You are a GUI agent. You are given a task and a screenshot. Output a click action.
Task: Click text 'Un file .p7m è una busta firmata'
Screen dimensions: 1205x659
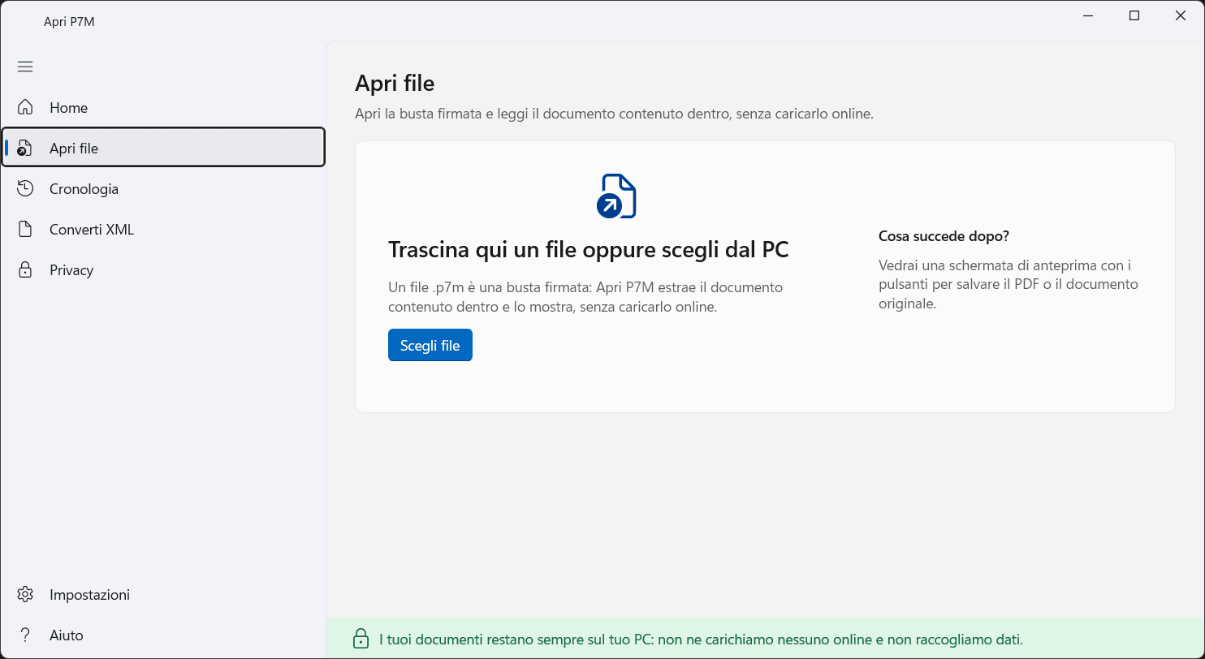click(490, 287)
